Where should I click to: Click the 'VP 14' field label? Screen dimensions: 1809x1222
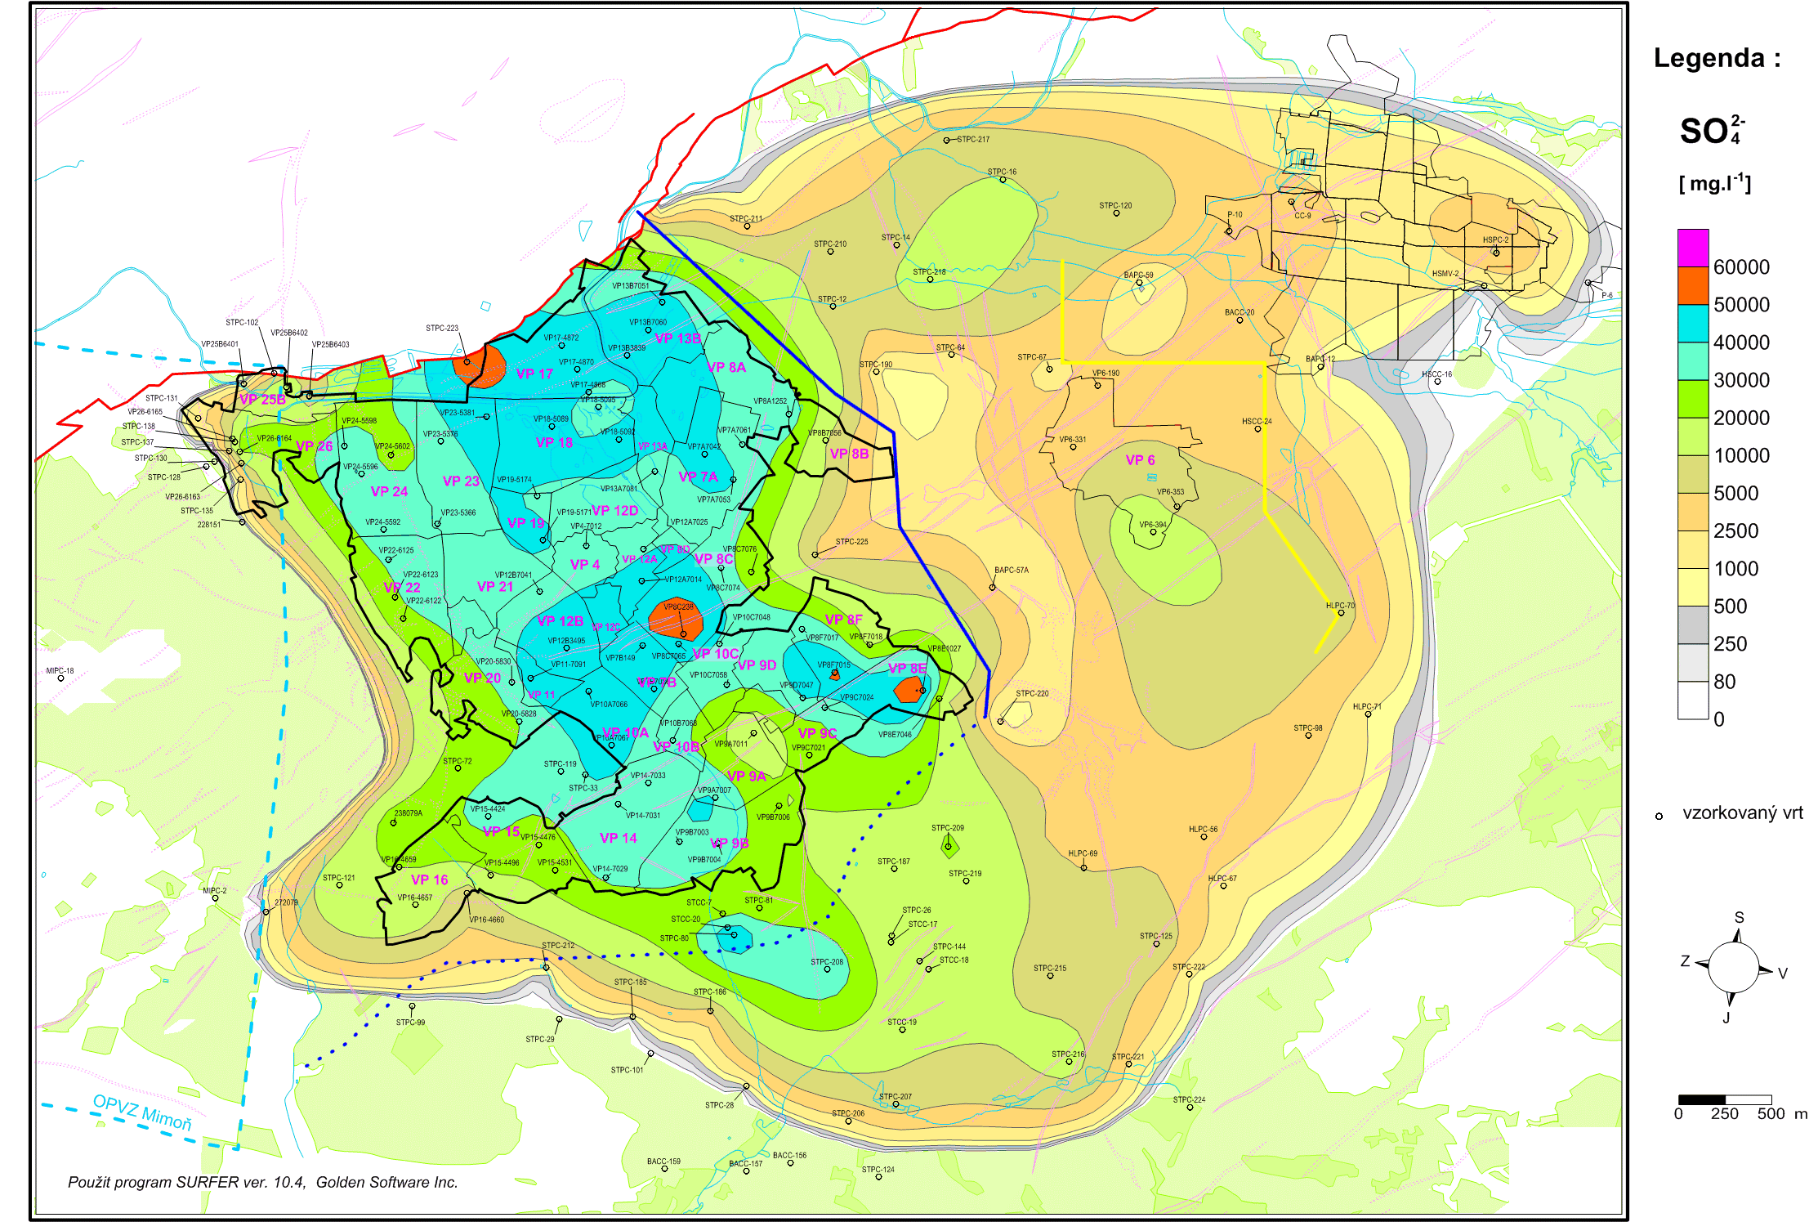(618, 838)
